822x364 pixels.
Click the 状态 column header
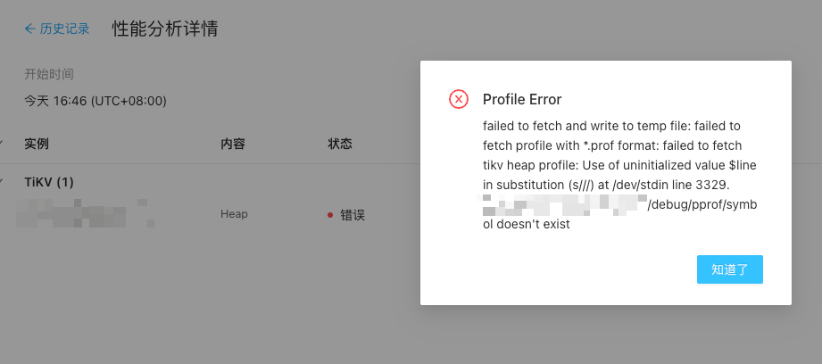(x=340, y=144)
